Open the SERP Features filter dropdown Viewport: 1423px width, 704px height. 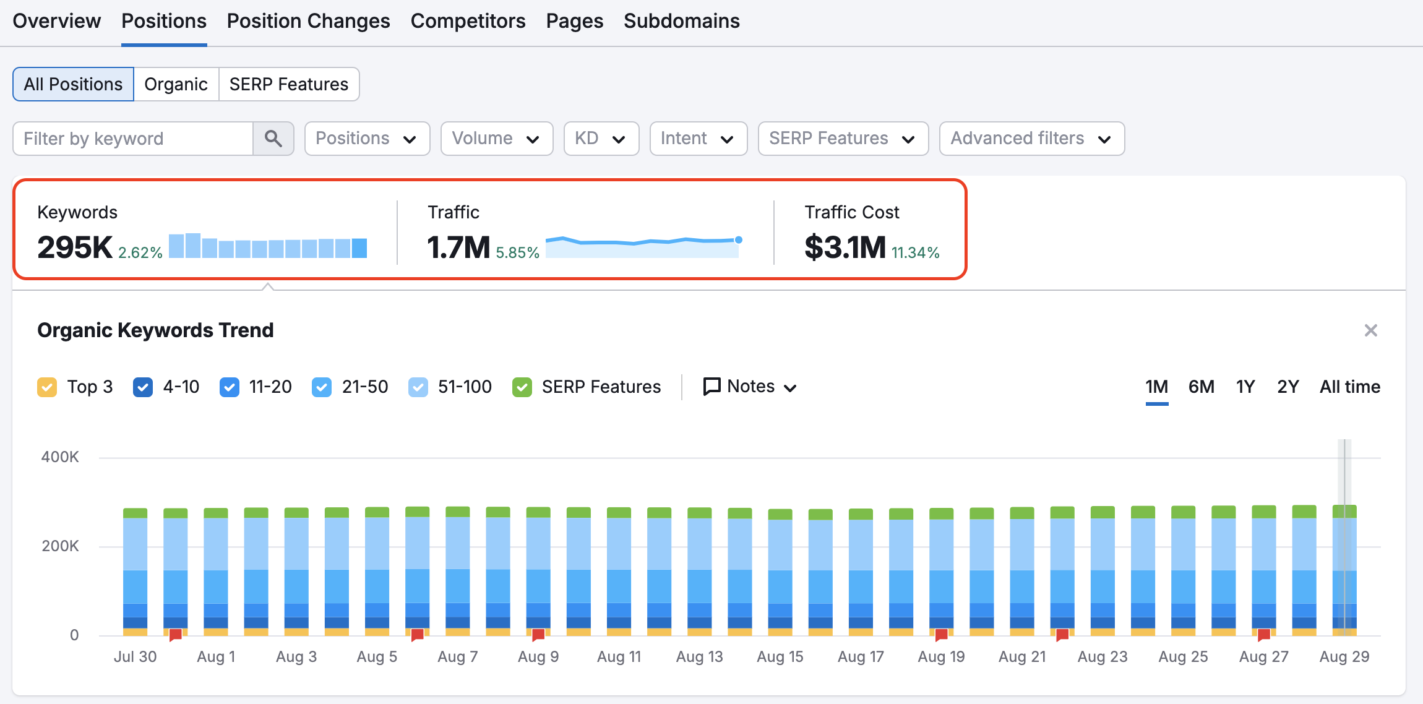(843, 139)
